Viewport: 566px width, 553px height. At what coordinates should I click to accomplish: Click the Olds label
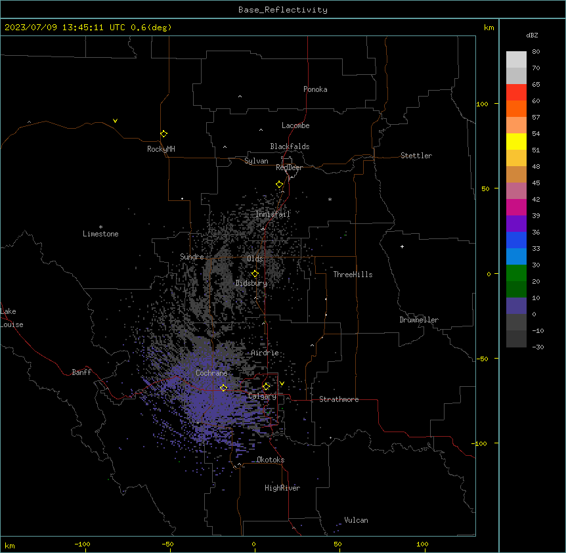[x=255, y=259]
